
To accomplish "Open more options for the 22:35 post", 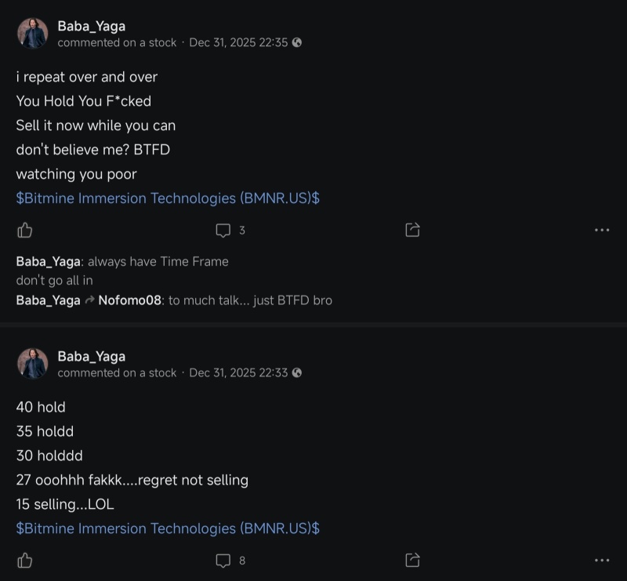I will pos(602,230).
